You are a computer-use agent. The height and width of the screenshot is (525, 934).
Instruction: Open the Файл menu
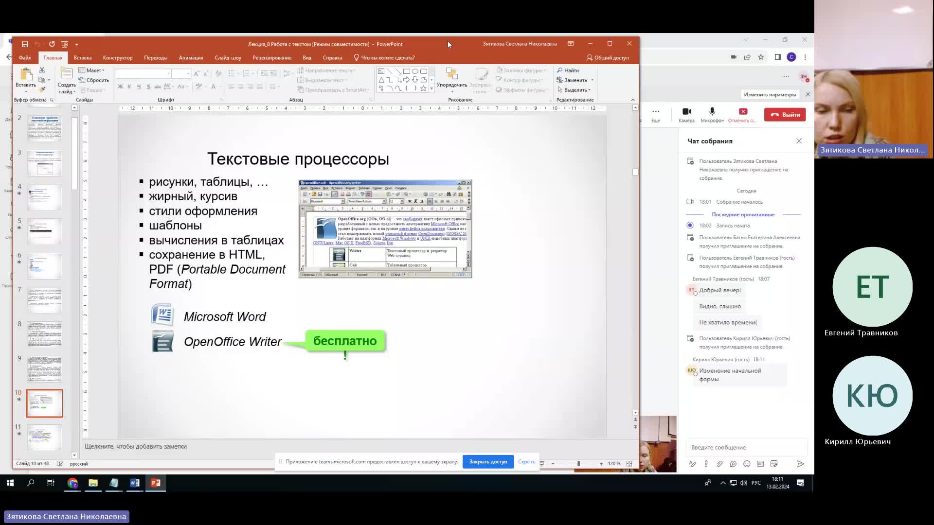tap(25, 58)
